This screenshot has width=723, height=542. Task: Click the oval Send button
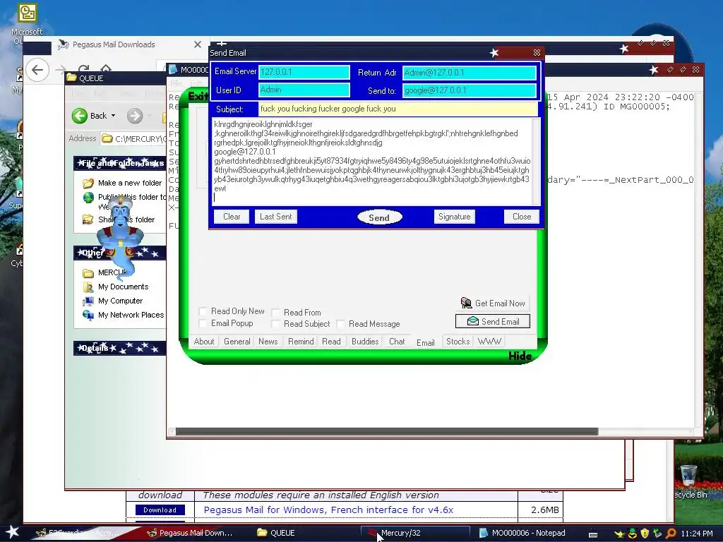[379, 217]
